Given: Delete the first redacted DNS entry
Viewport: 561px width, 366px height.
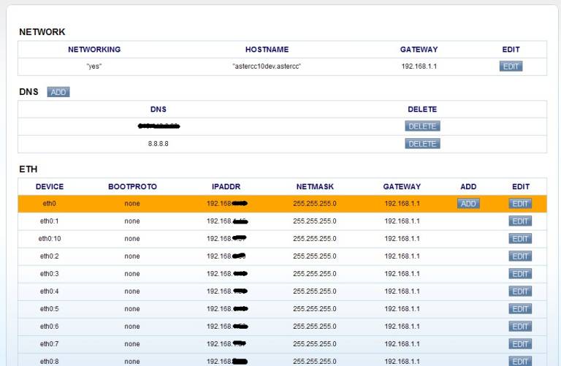Looking at the screenshot, I should [422, 126].
